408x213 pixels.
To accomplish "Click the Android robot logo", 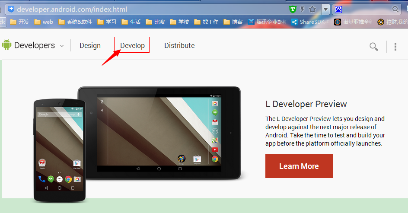I will [x=6, y=45].
